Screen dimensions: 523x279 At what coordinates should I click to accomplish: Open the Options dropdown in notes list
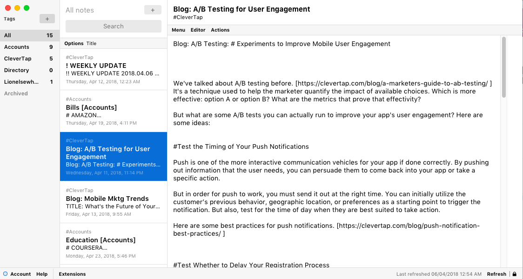click(x=74, y=43)
